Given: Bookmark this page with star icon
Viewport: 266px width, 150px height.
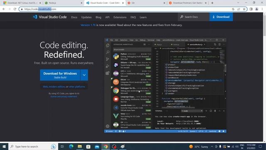Looking at the screenshot, I should pyautogui.click(x=244, y=9).
